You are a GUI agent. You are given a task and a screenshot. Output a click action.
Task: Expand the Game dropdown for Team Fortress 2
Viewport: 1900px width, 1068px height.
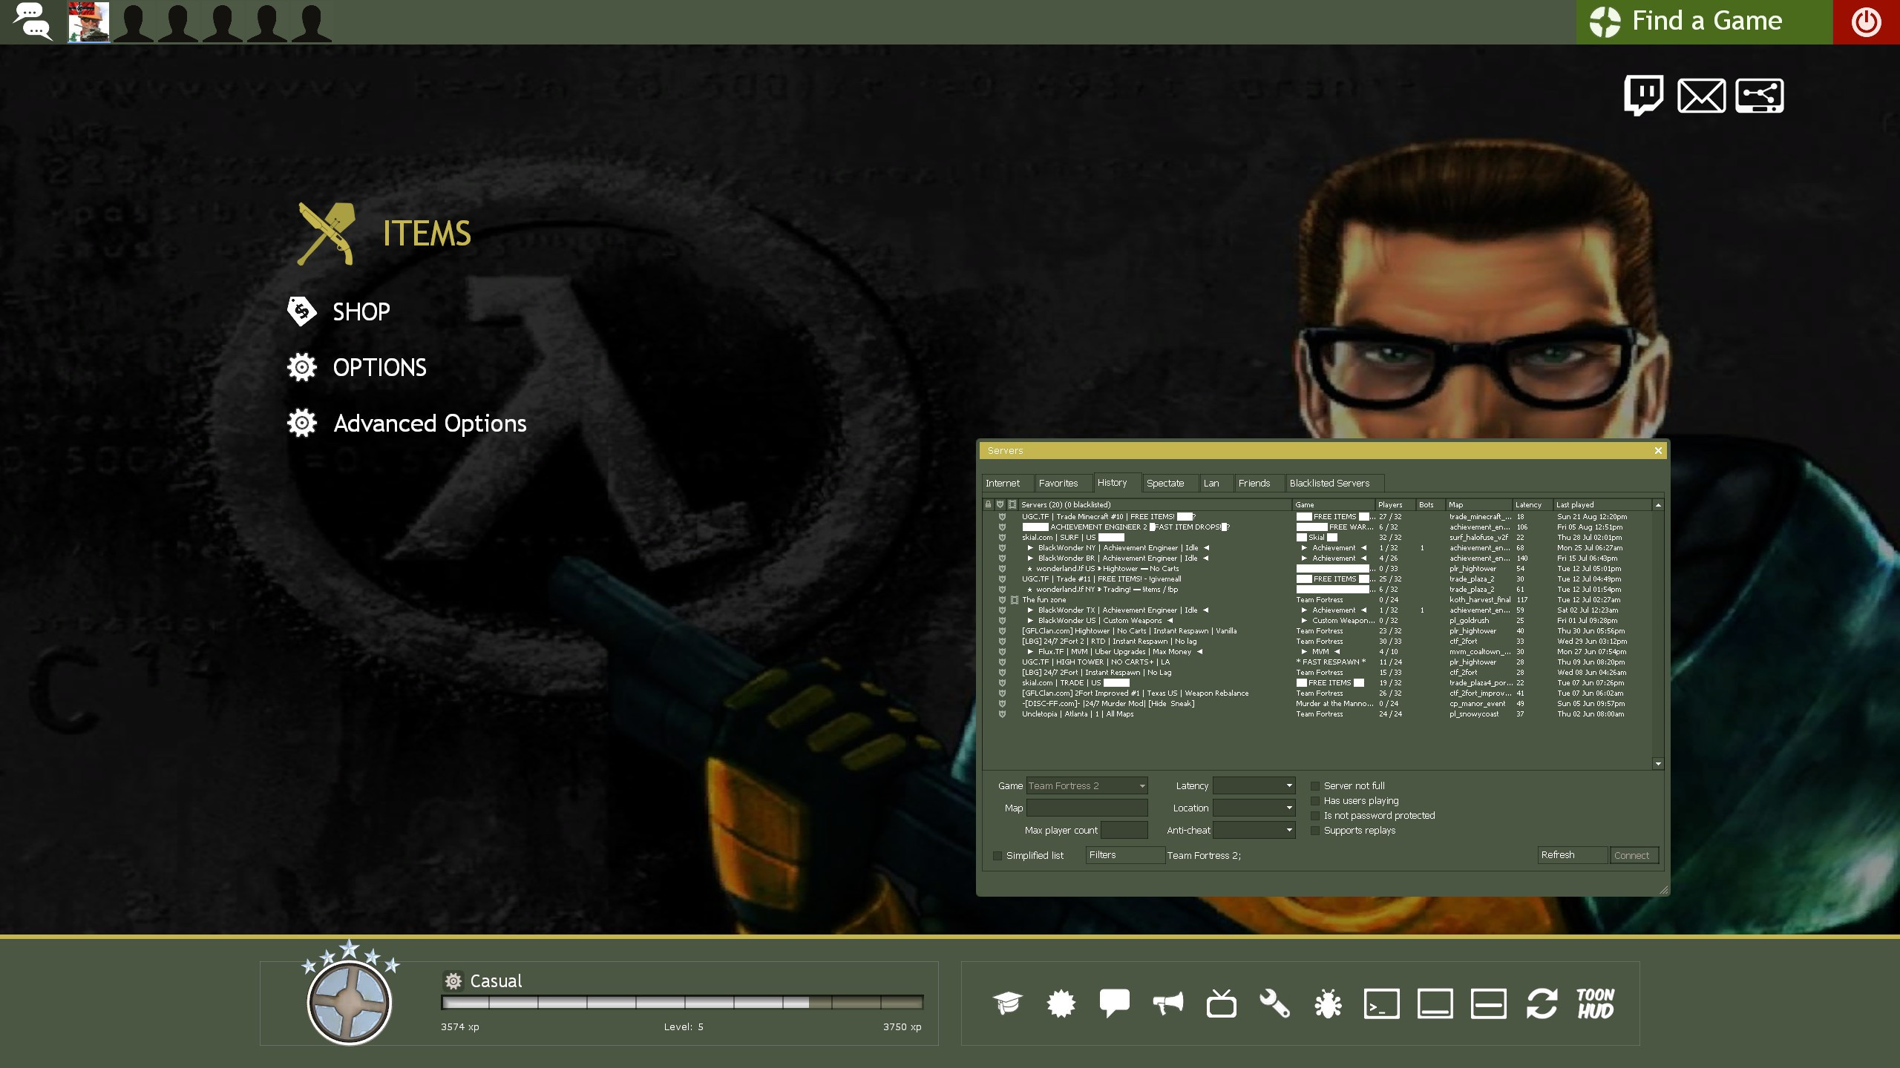[1143, 785]
